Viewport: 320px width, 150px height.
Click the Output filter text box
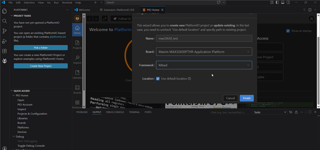pyautogui.click(x=230, y=112)
